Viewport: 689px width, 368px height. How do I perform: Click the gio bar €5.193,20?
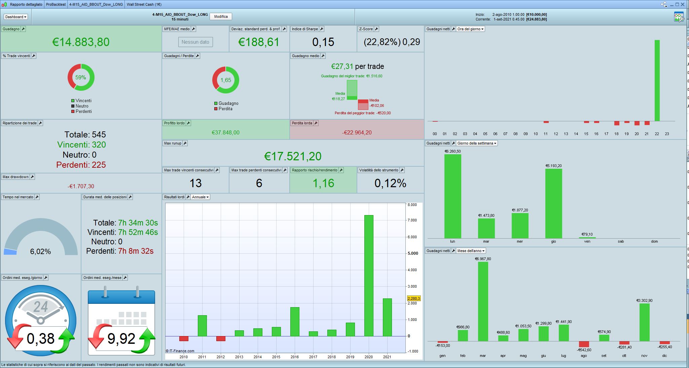(x=553, y=204)
